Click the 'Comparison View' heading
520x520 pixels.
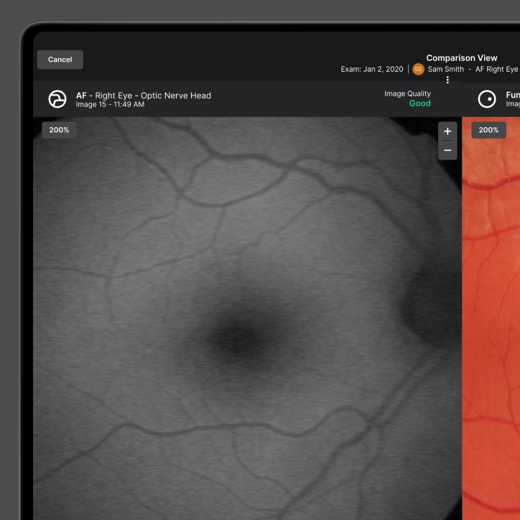tap(462, 58)
